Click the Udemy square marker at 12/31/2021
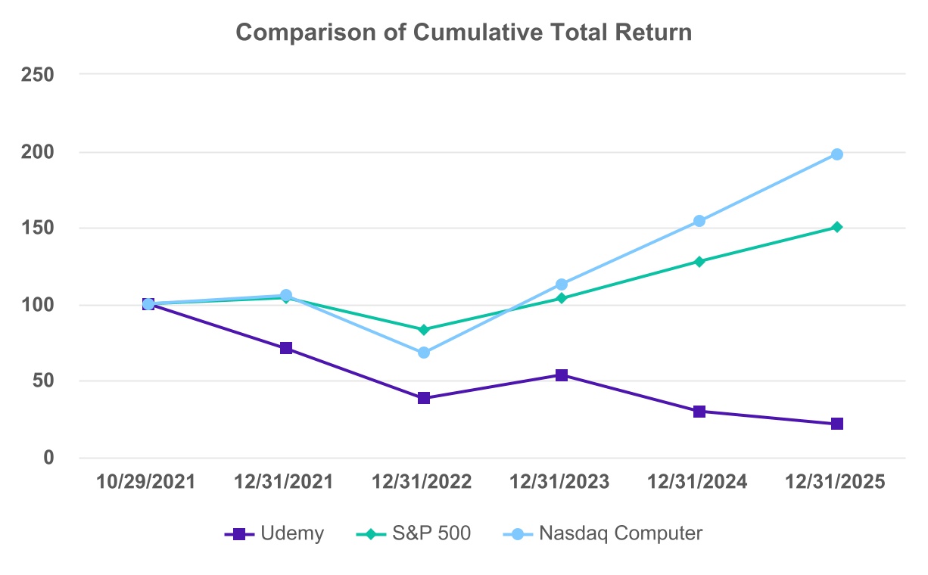Image resolution: width=928 pixels, height=575 pixels. pos(286,348)
